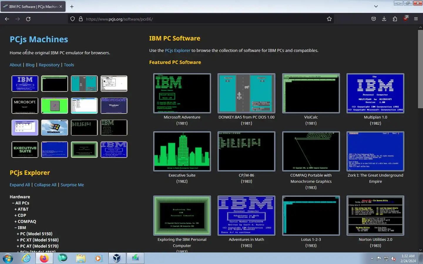
Task: Show hidden system tray icons
Action: (372, 259)
